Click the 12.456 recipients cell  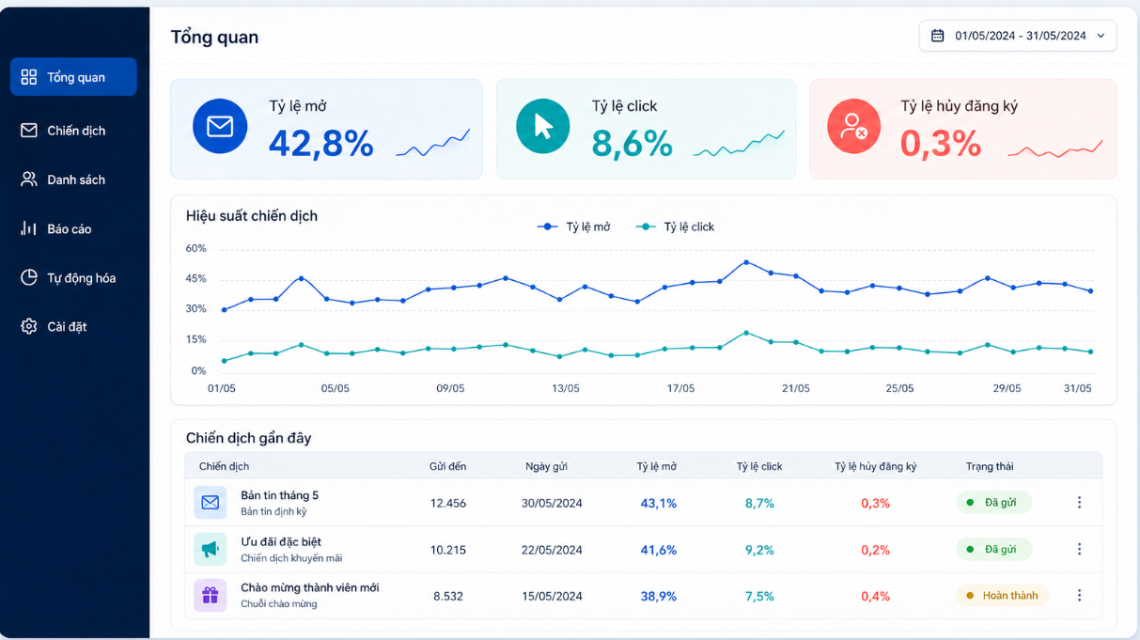448,503
